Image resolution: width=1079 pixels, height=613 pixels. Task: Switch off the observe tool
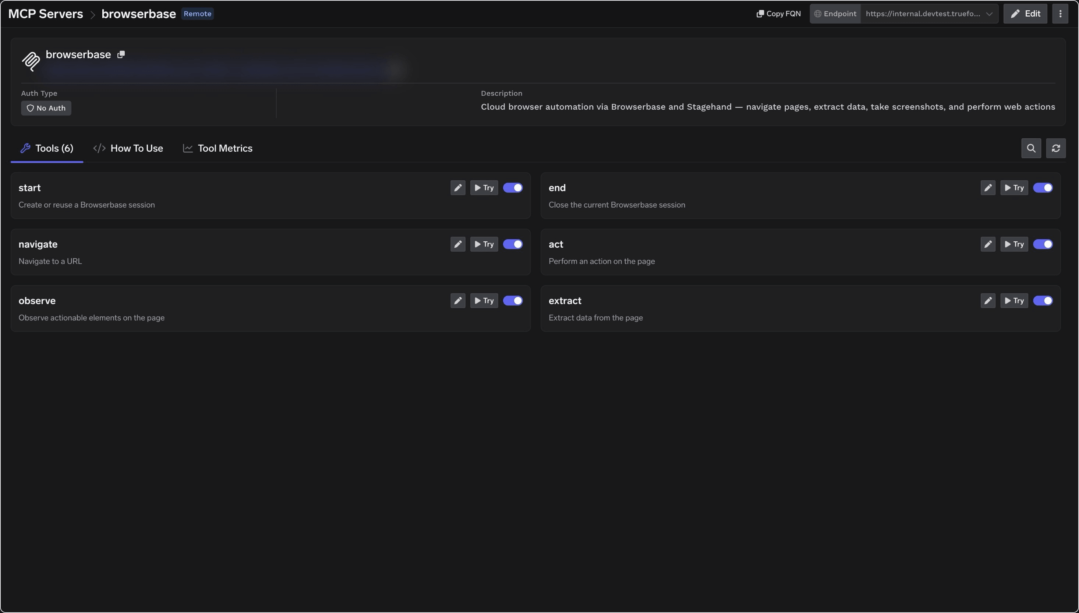tap(513, 301)
